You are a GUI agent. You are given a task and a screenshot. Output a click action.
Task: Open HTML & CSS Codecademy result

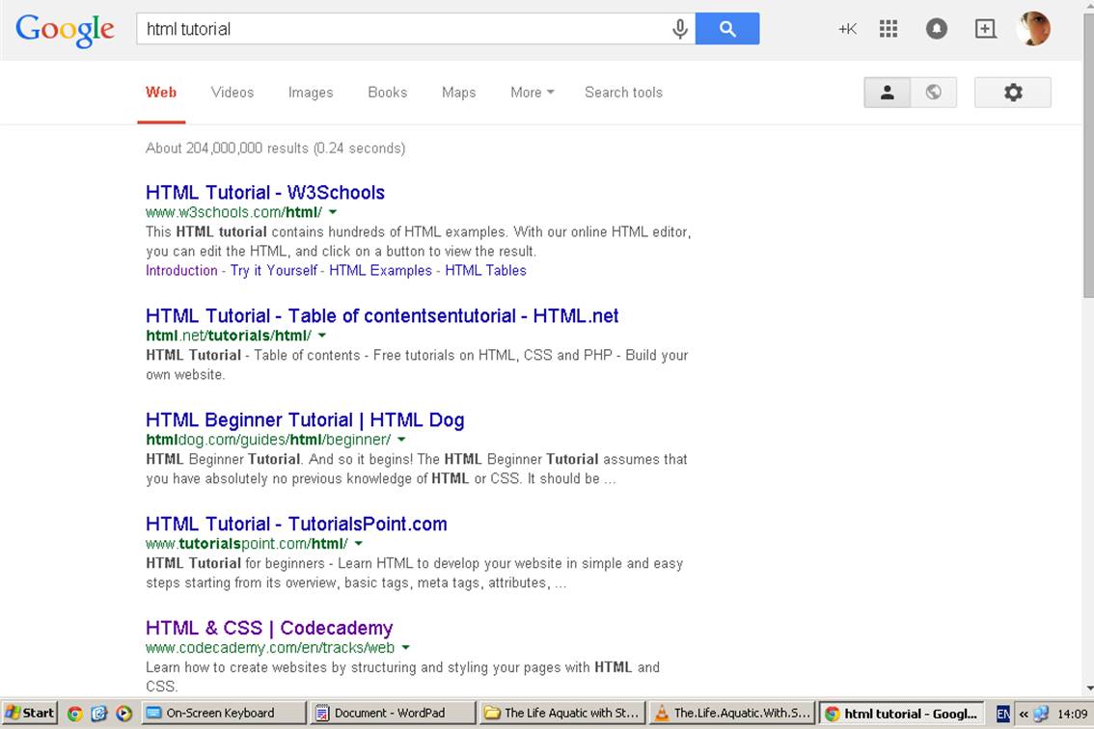(269, 628)
